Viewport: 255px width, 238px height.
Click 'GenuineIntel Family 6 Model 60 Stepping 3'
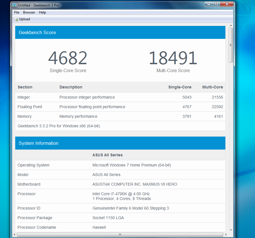click(x=131, y=208)
